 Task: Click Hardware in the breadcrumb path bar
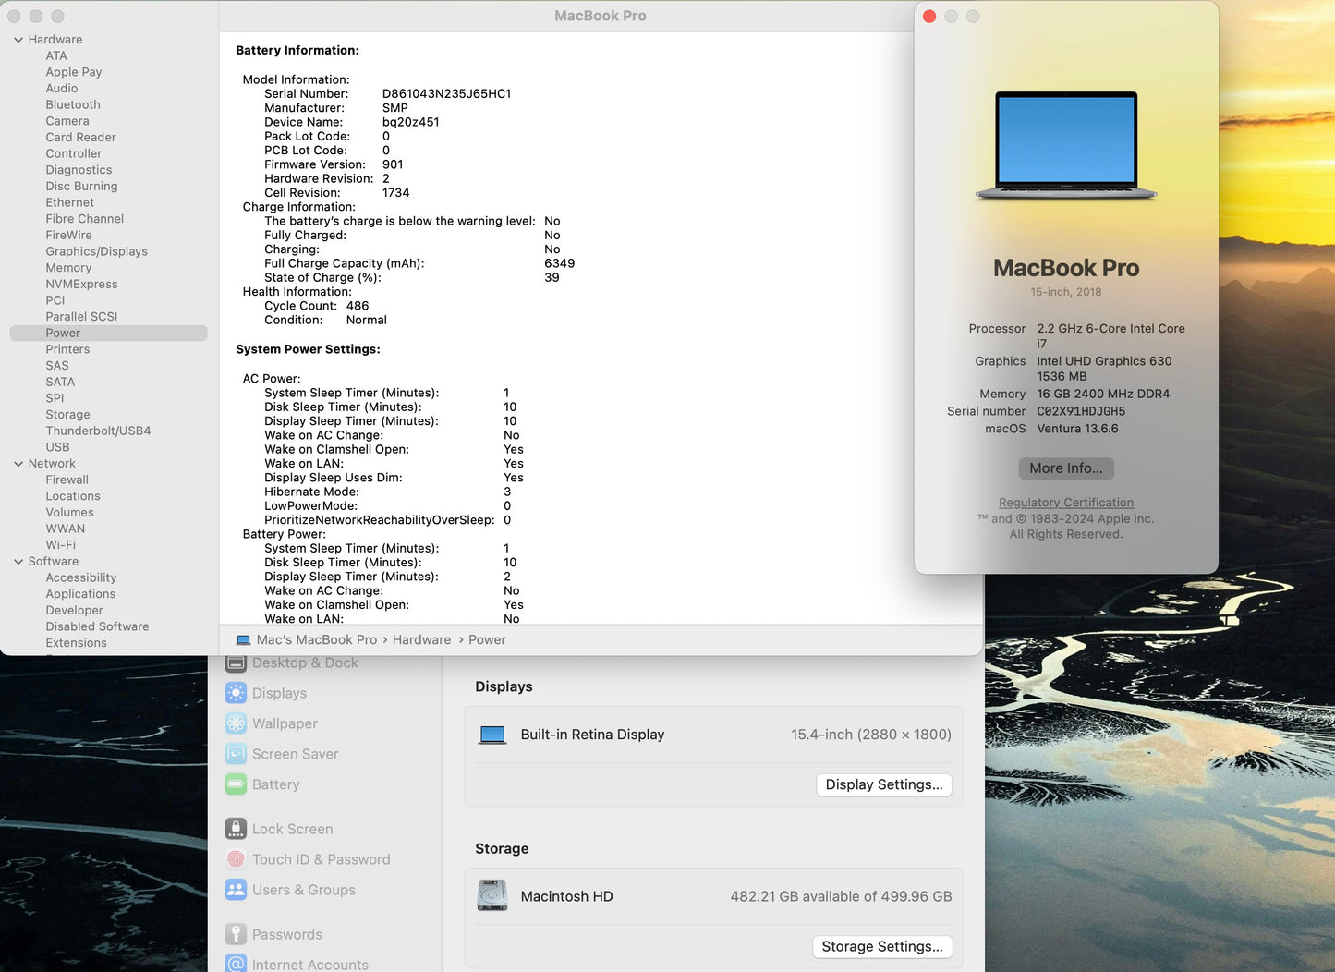point(421,639)
